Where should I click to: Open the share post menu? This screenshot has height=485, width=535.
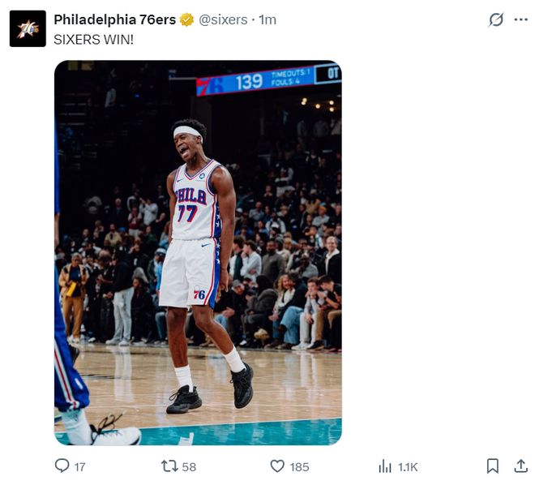click(x=520, y=466)
